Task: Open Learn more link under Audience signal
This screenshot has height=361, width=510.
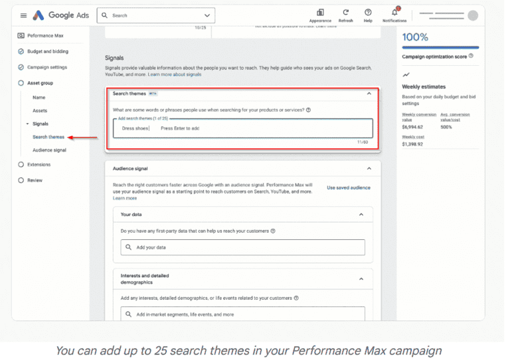Action: pyautogui.click(x=125, y=198)
